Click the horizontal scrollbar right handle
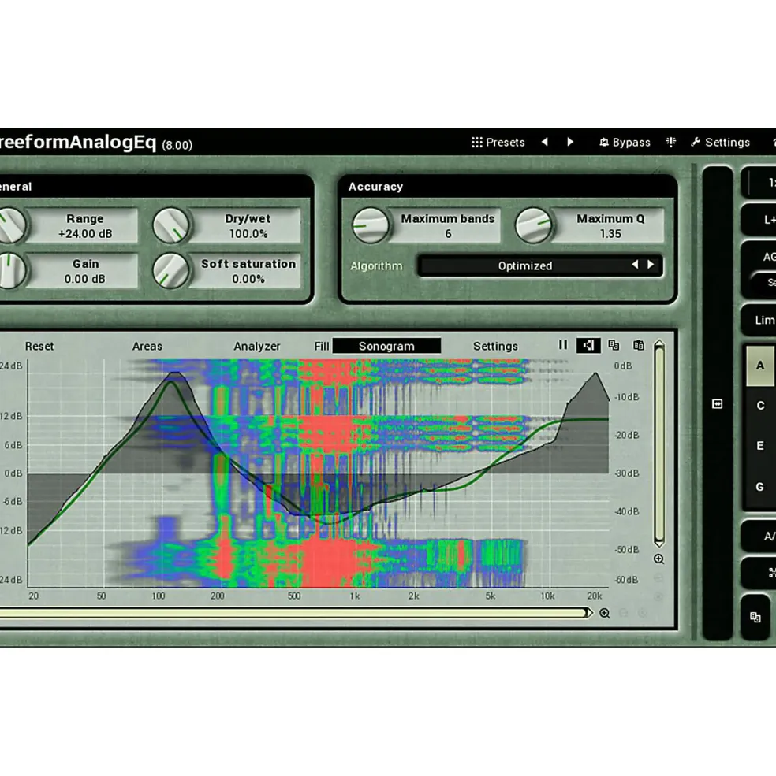 click(588, 613)
